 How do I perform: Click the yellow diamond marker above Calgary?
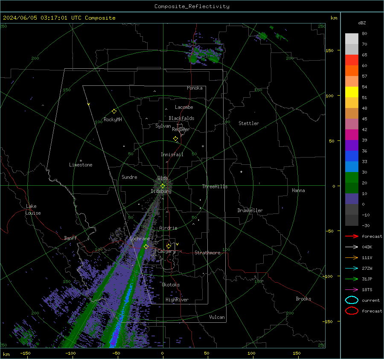point(169,246)
